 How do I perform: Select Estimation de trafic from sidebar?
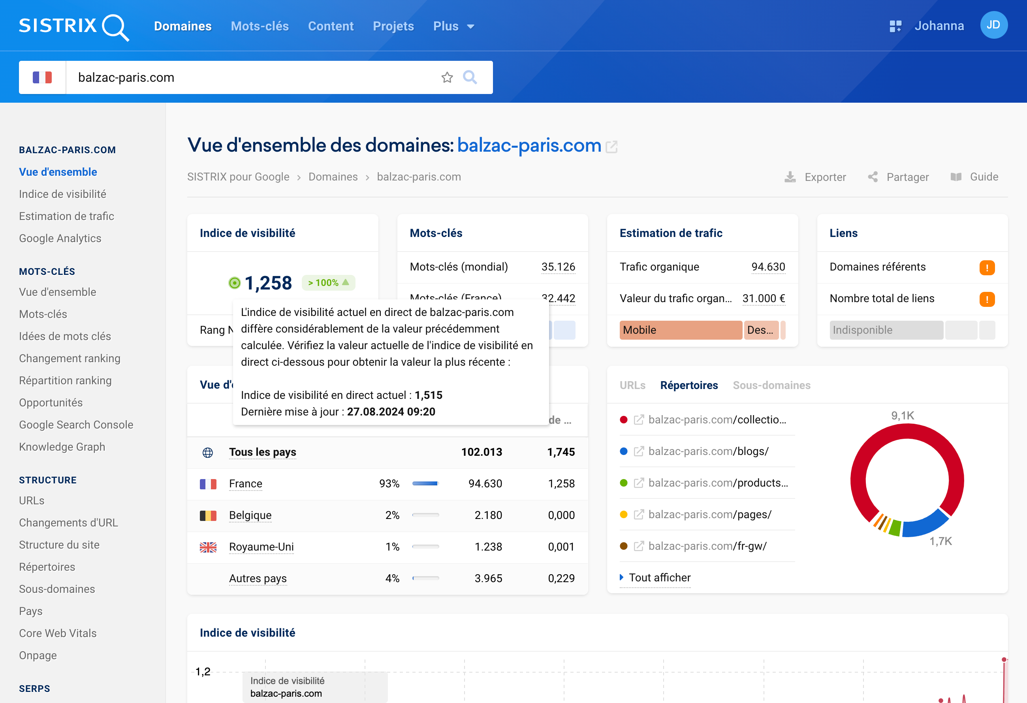click(x=66, y=215)
